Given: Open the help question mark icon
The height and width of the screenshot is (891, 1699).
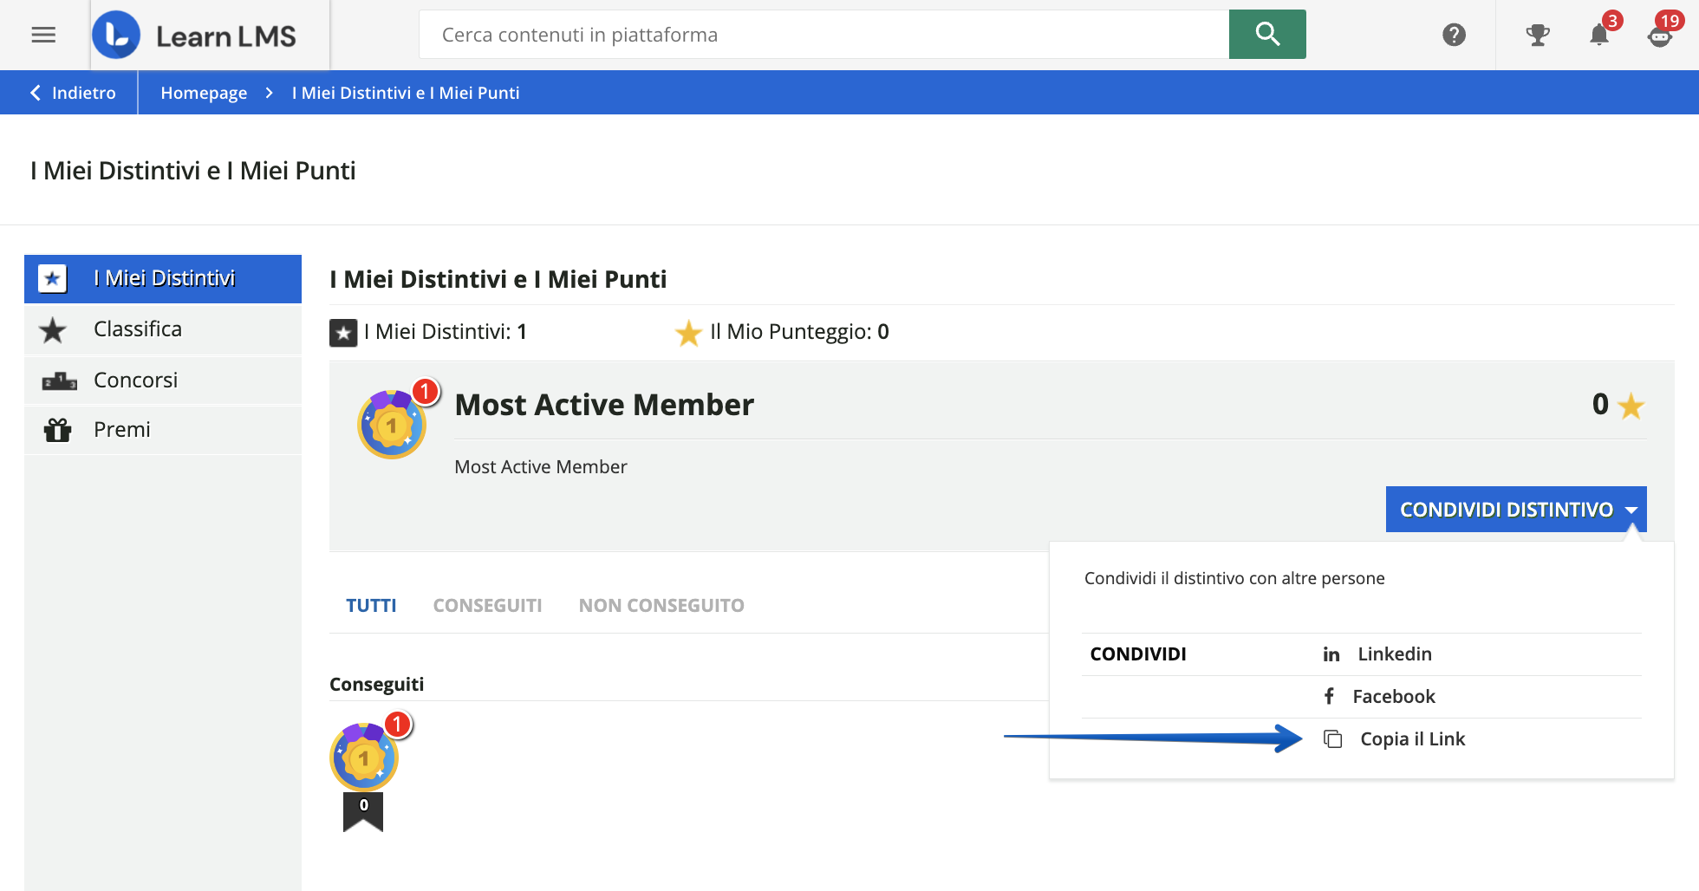Looking at the screenshot, I should 1454,35.
